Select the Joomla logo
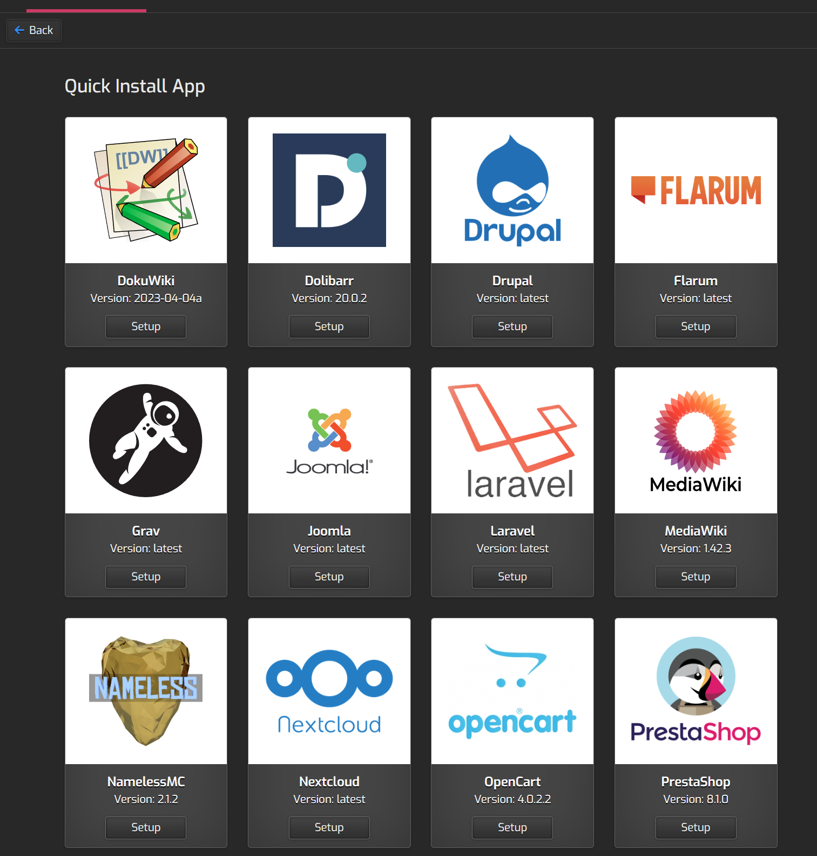The height and width of the screenshot is (856, 817). pos(329,440)
